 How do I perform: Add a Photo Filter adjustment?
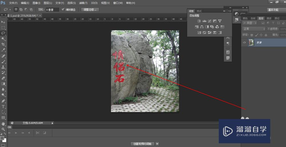[x=212, y=27]
